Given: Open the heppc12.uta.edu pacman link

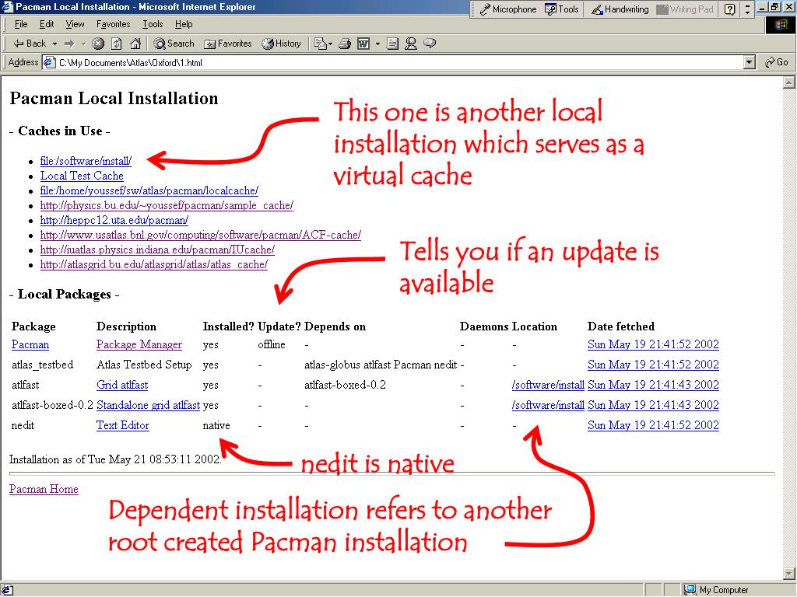Looking at the screenshot, I should point(114,220).
